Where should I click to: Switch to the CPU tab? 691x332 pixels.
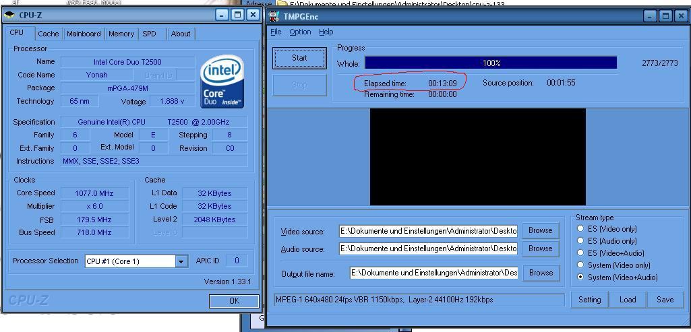coord(17,32)
